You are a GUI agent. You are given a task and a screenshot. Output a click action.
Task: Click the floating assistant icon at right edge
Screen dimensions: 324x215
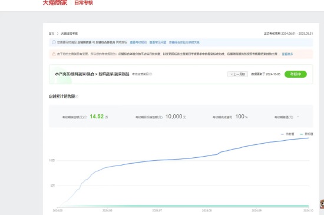click(x=322, y=204)
